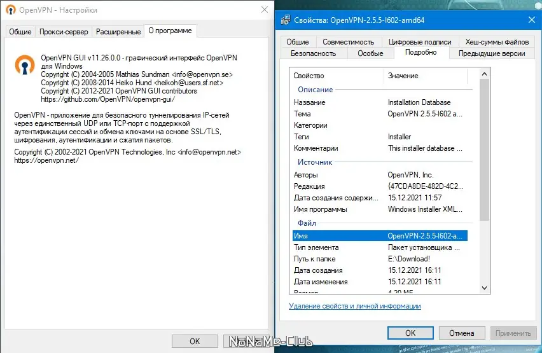Image resolution: width=542 pixels, height=353 pixels.
Task: Close the OpenVPN Настройки window
Action: [x=265, y=10]
